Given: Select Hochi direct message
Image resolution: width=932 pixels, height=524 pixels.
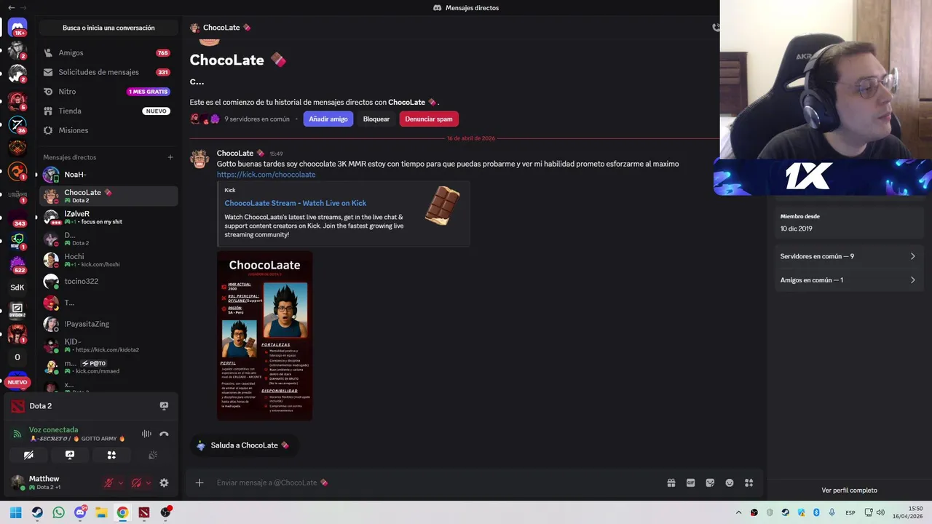Looking at the screenshot, I should [108, 260].
